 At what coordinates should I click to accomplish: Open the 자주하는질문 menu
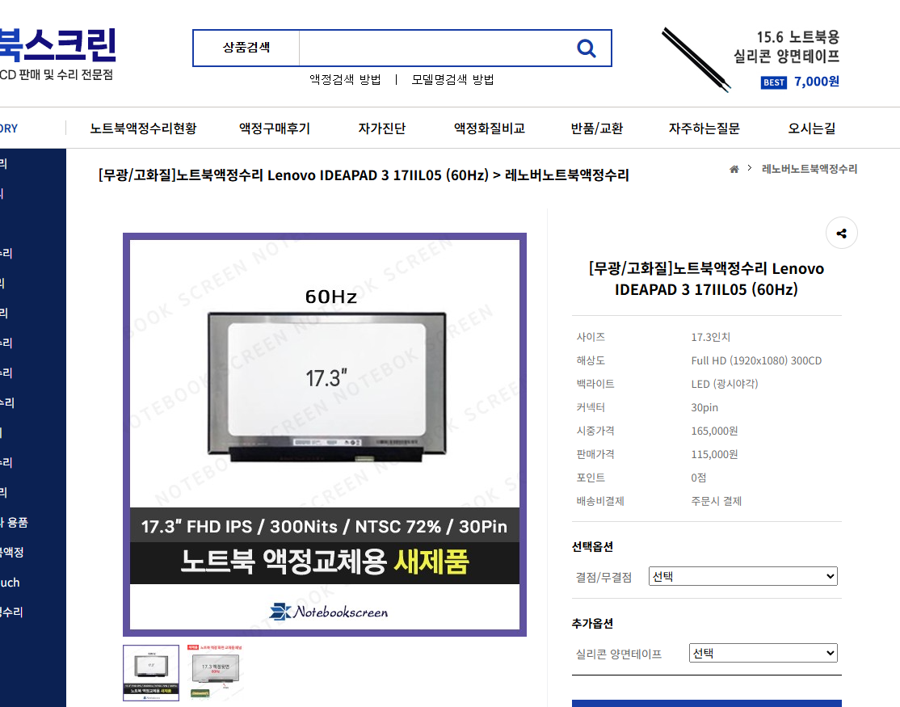704,128
